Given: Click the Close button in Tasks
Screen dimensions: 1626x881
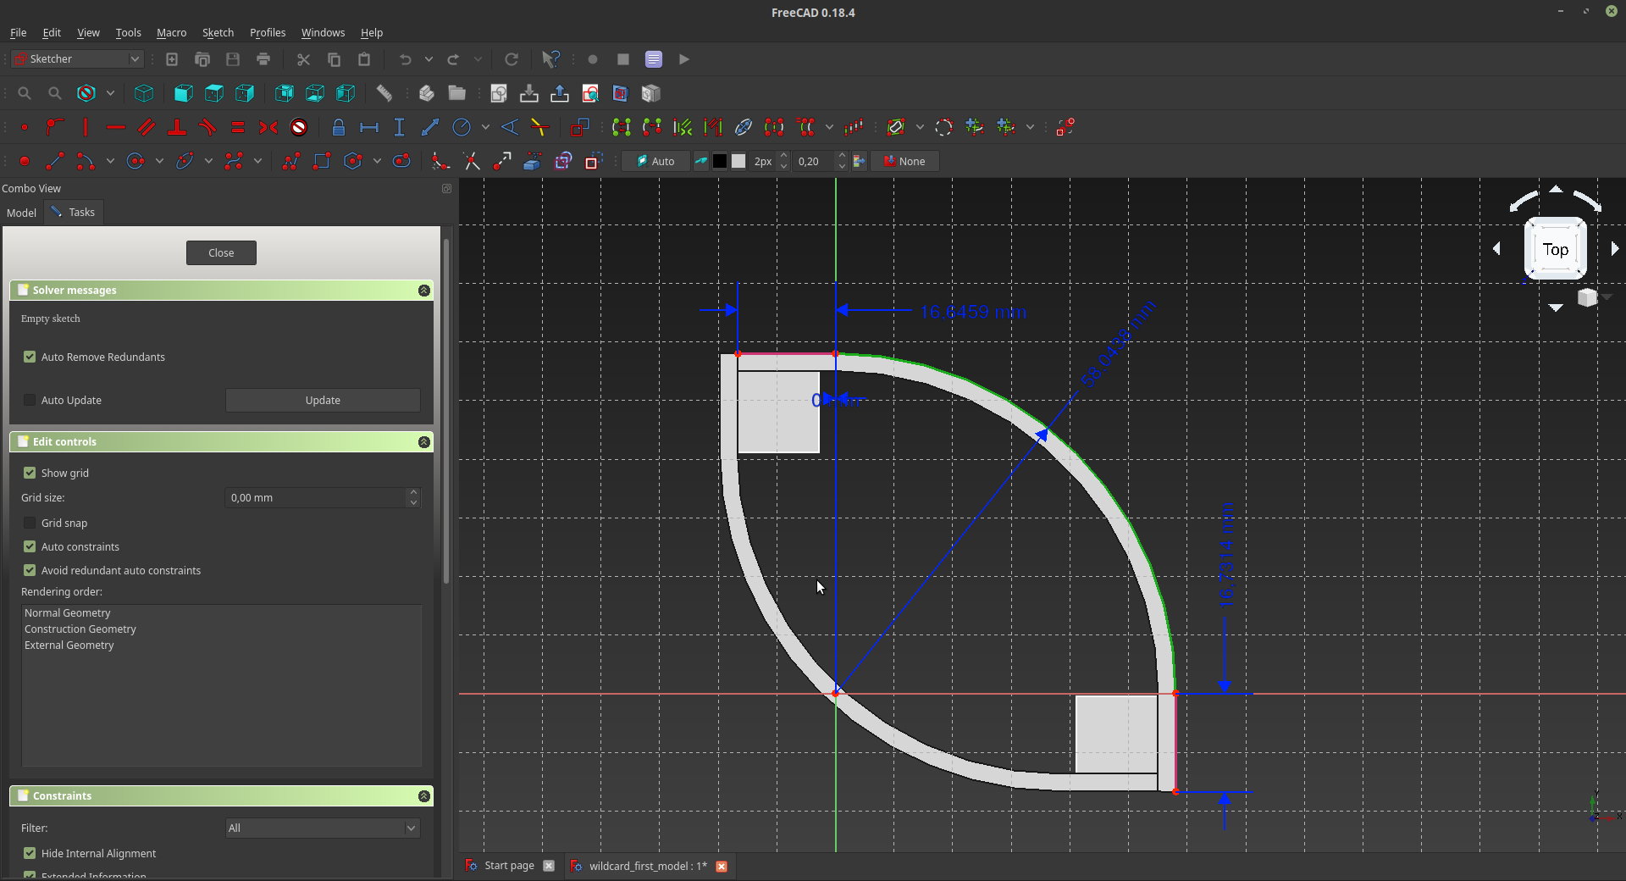Looking at the screenshot, I should click(221, 252).
